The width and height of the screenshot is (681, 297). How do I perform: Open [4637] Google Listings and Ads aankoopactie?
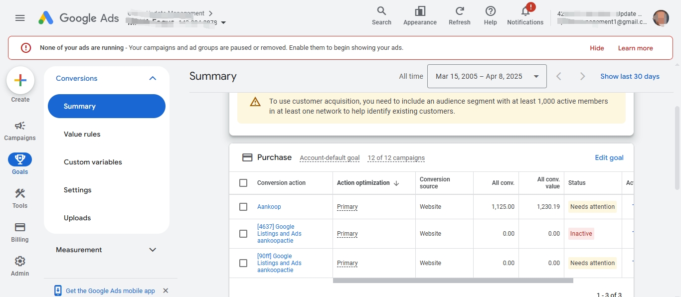coord(279,234)
